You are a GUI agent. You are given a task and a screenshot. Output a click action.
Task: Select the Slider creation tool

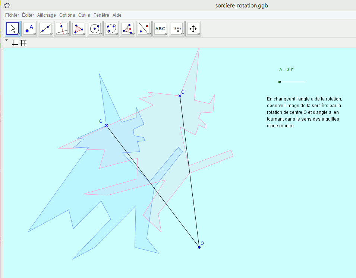(x=176, y=28)
